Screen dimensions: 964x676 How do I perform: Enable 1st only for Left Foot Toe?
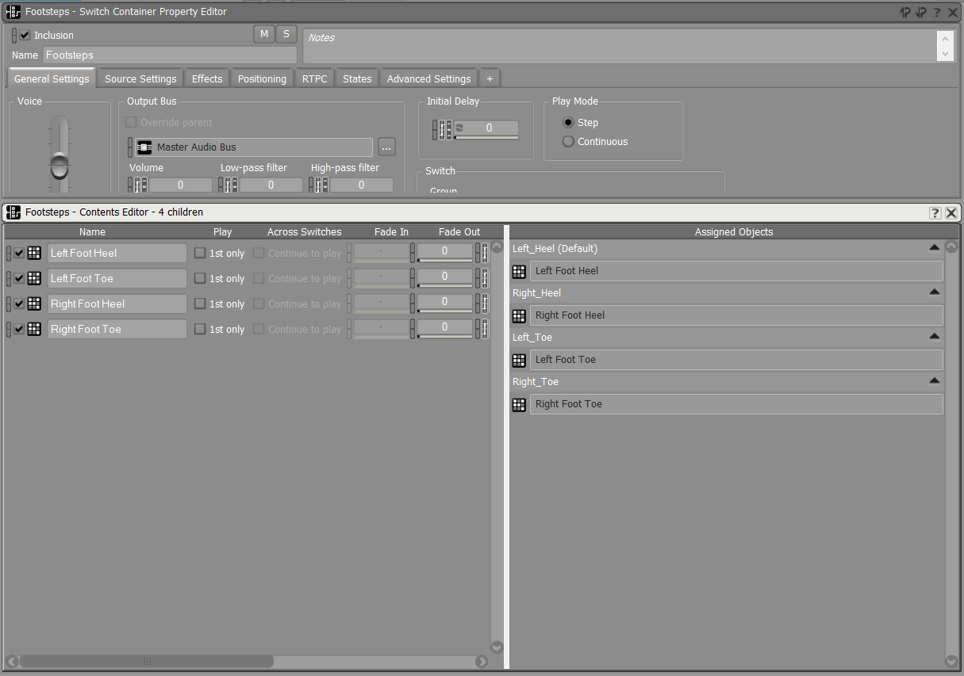tap(200, 279)
